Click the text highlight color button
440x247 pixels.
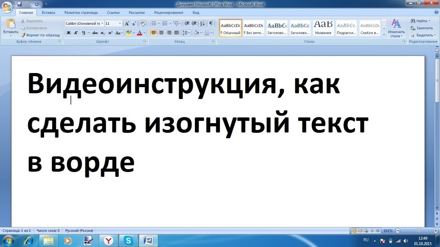129,33
